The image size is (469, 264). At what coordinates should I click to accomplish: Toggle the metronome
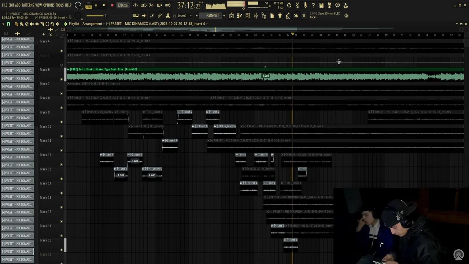click(136, 5)
